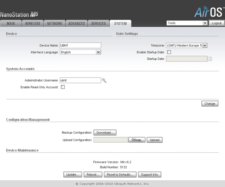Screen dimensions: 225x187
Task: Click the Update... firmware button
Action: coord(73,175)
